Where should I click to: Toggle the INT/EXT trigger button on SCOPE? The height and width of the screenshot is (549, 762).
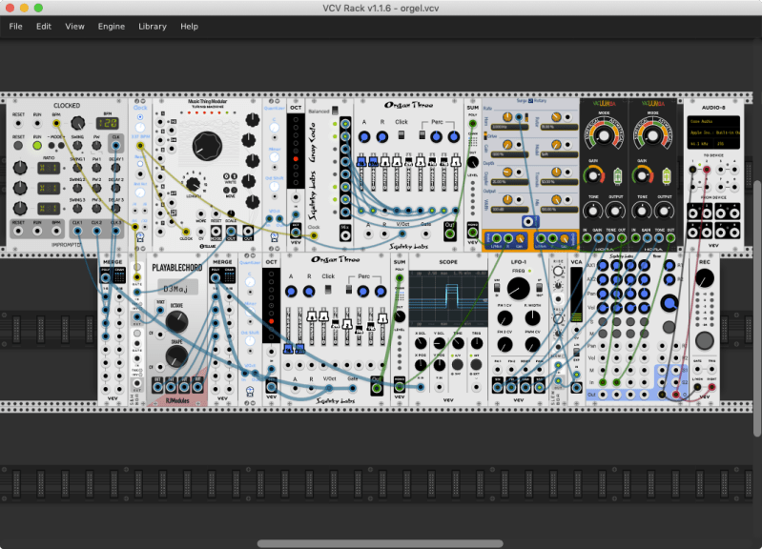click(x=476, y=364)
